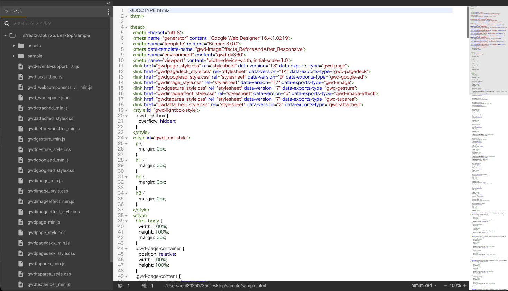Open gwdimageeffect_style.css from the file list
Image resolution: width=508 pixels, height=291 pixels.
coord(54,212)
